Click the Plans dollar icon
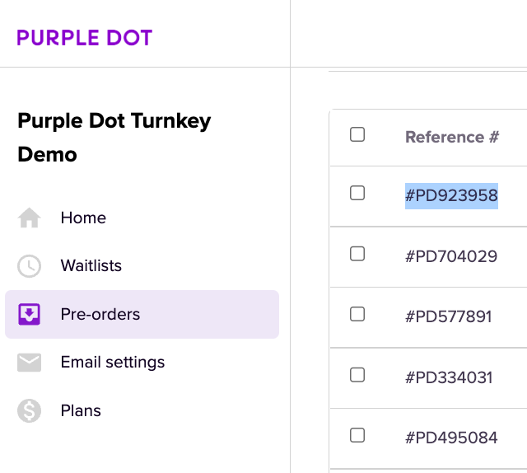527x473 pixels. (x=30, y=410)
